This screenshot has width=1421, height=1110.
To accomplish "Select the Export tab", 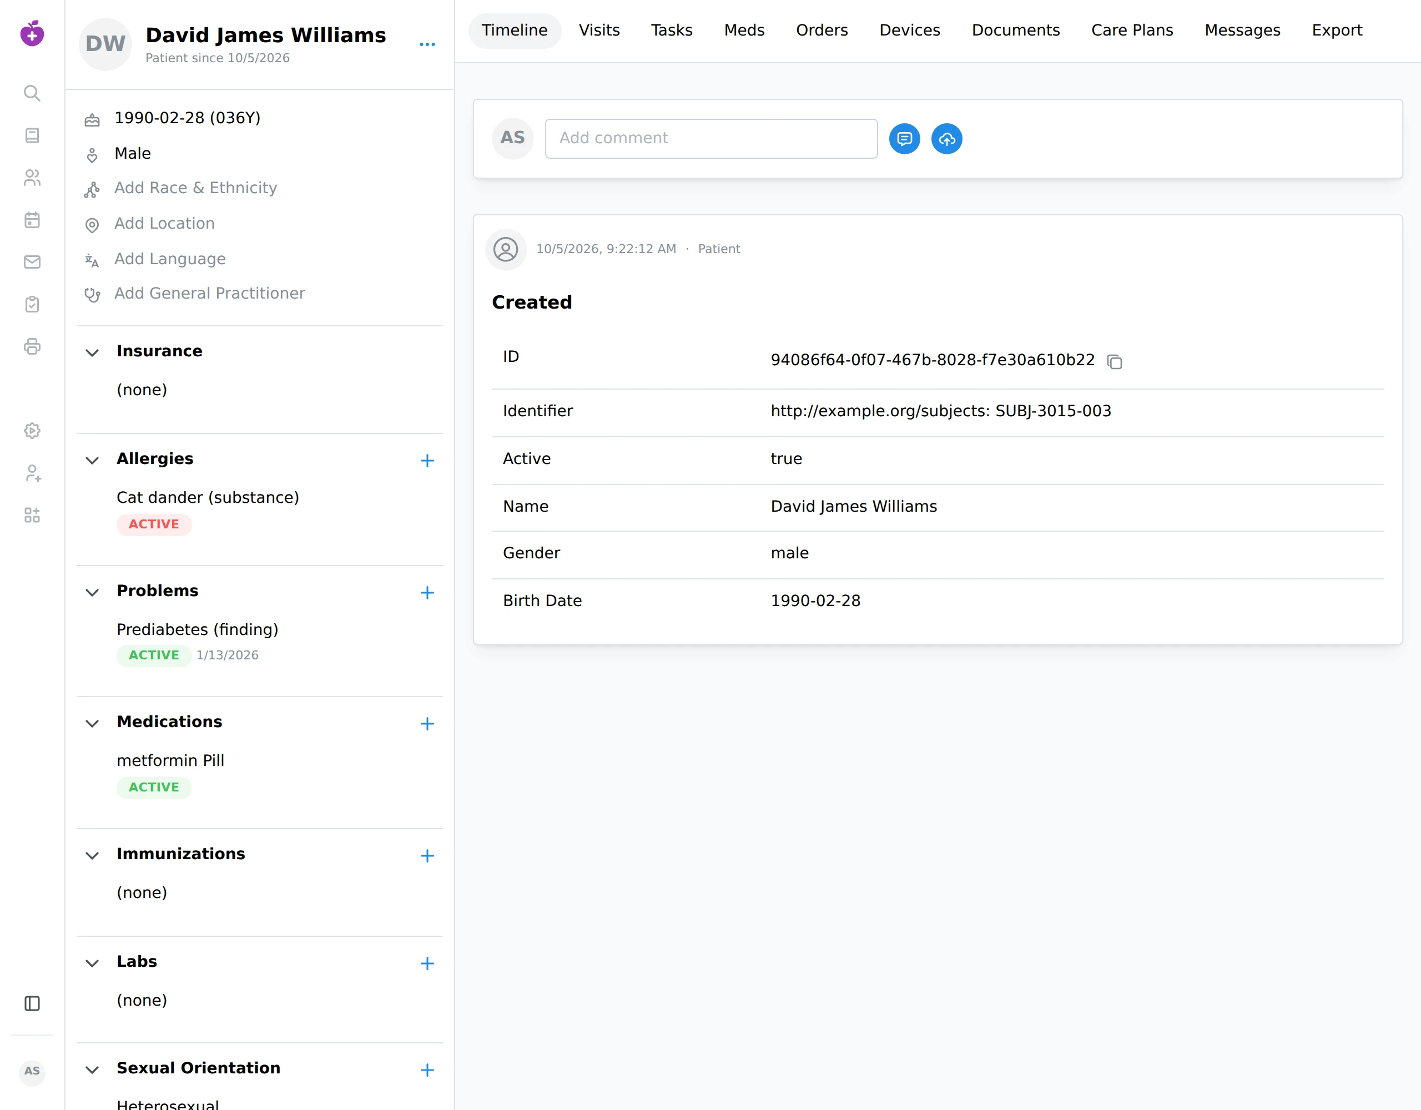I will pos(1337,31).
